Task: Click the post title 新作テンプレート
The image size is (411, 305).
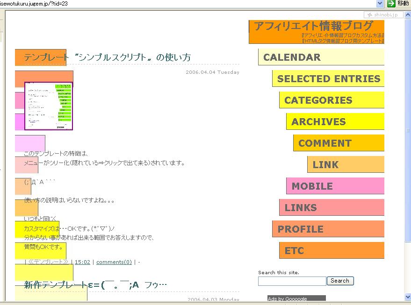Action: 95,284
